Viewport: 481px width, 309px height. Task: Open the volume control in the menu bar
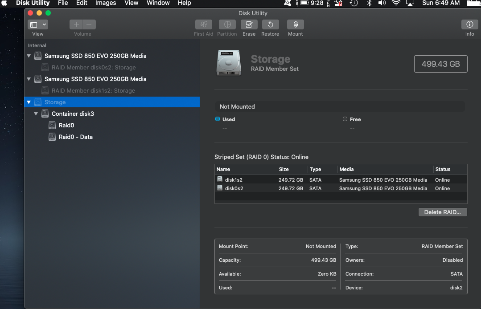coord(382,3)
